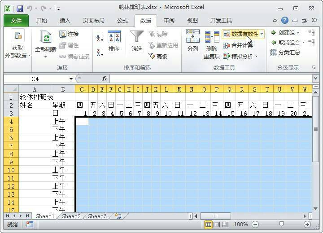Click the 高级 advanced filter button

tap(158, 56)
